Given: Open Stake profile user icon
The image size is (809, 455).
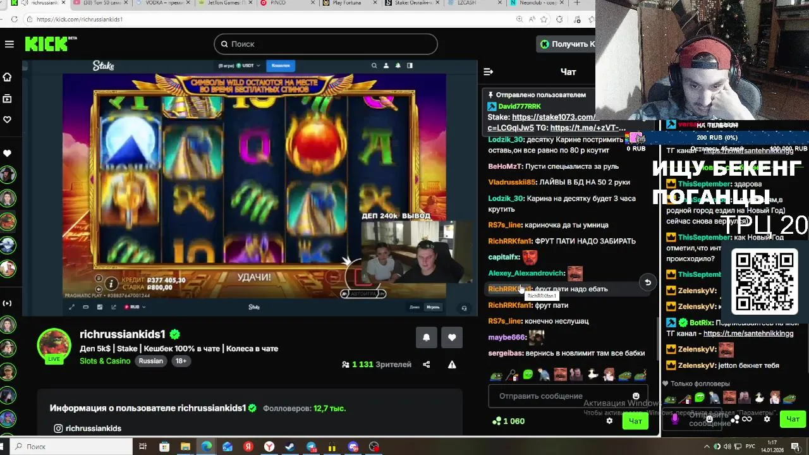Looking at the screenshot, I should (386, 66).
